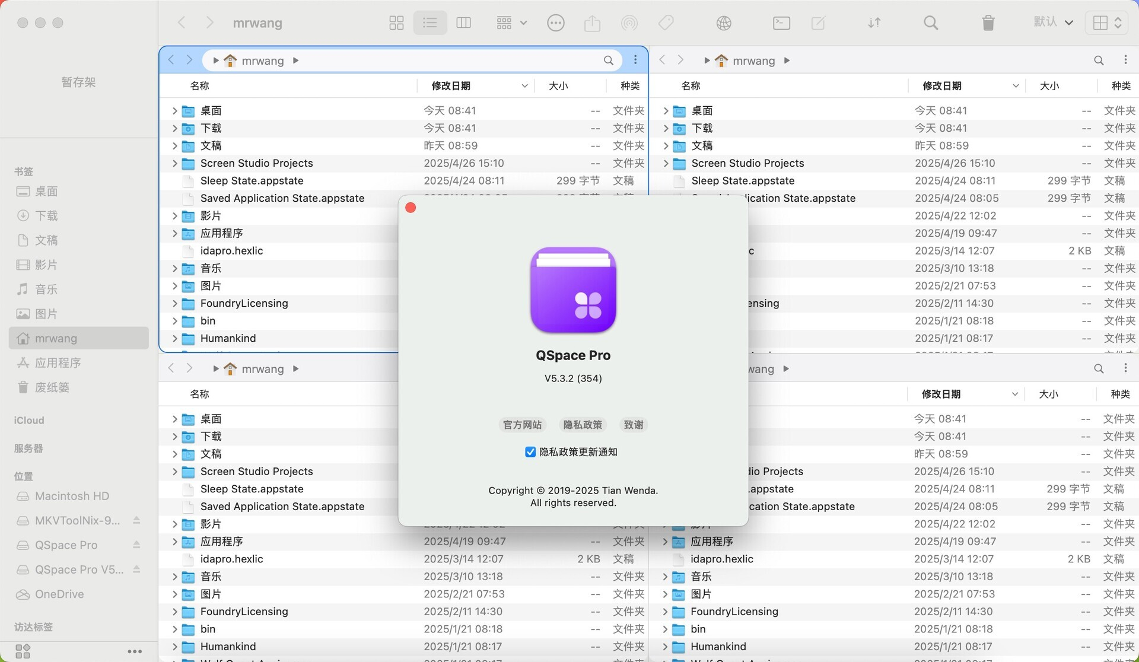
Task: Switch to column view using the toolbar icon
Action: (x=463, y=23)
